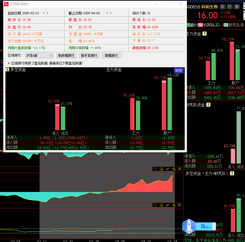245x242 pixels.
Task: Open help icon beside 多空资金（主力+敢死队）
Action: coord(232,173)
